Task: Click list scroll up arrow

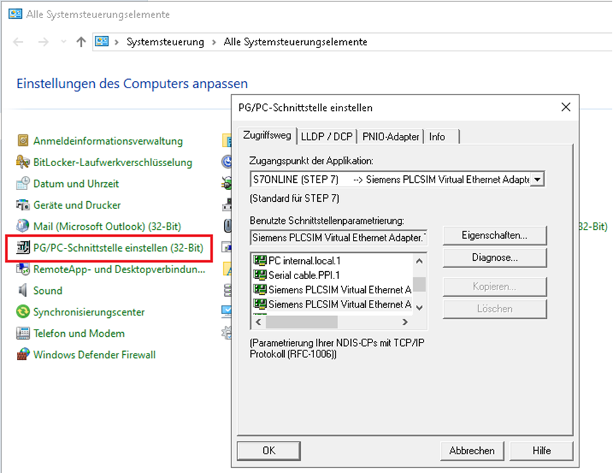Action: click(420, 261)
